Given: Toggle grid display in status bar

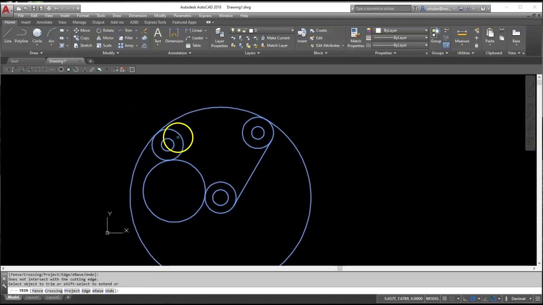Looking at the screenshot, I should 445,299.
